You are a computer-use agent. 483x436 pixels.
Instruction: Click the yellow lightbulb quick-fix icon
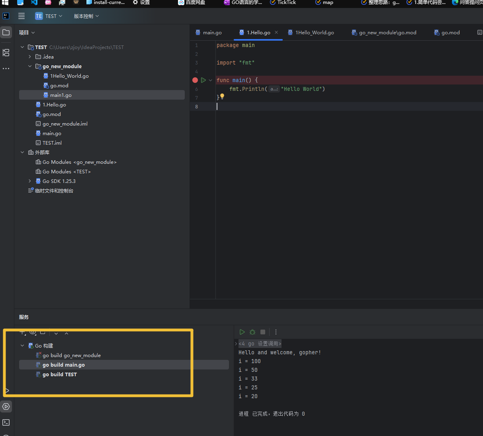tap(222, 96)
